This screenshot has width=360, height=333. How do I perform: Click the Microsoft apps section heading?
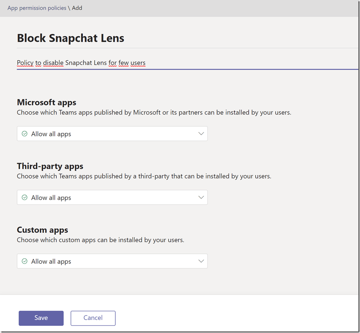click(46, 102)
